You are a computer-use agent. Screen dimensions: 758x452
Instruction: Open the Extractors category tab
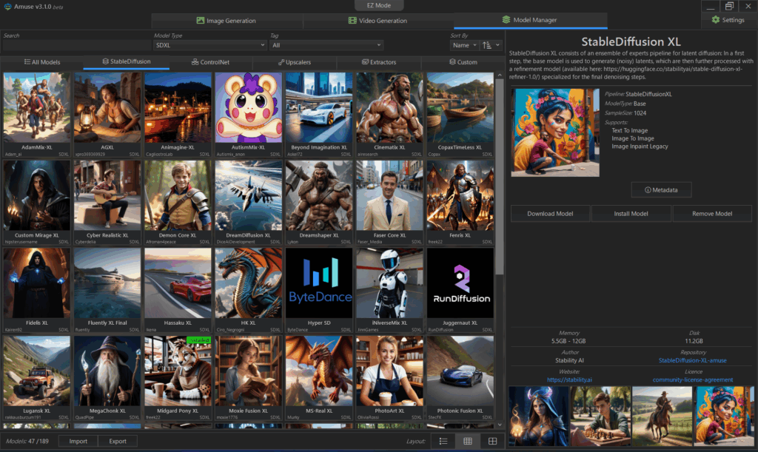tap(379, 62)
